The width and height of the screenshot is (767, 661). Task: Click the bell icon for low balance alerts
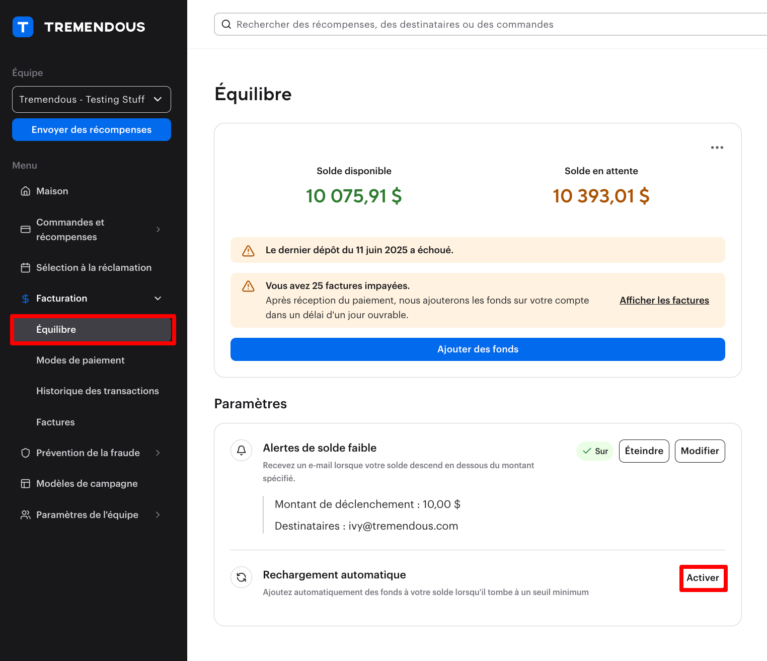tap(242, 450)
